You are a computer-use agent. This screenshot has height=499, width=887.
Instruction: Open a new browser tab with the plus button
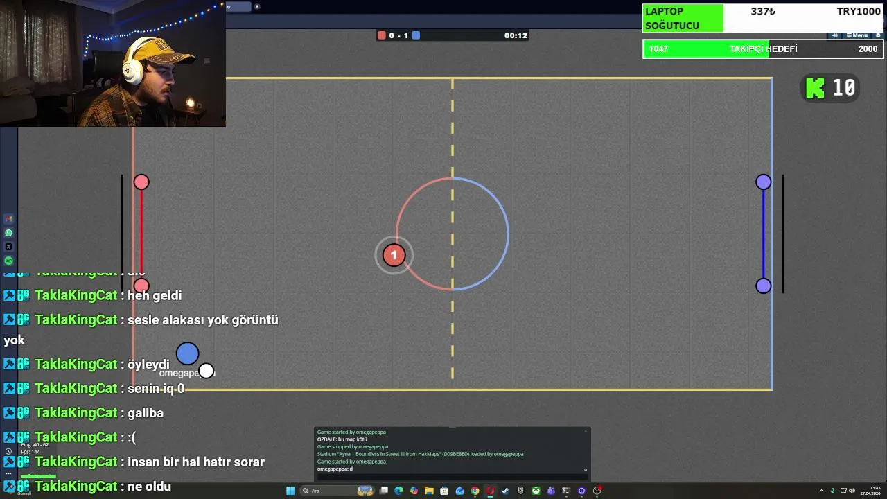point(257,6)
